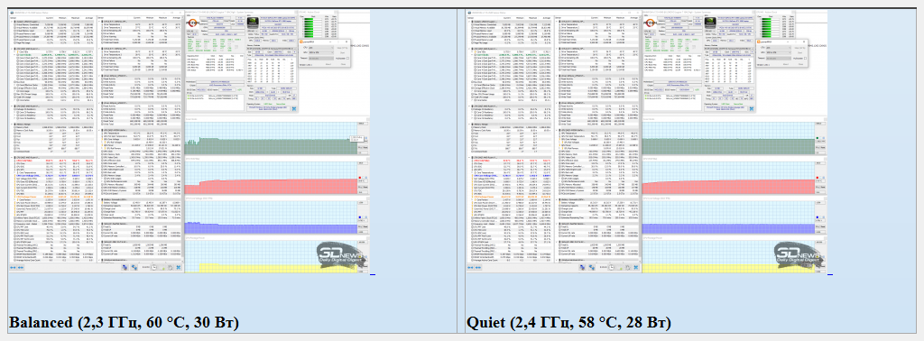Open the GPU dropdown in Quiet powerMAX dialog

click(778, 52)
